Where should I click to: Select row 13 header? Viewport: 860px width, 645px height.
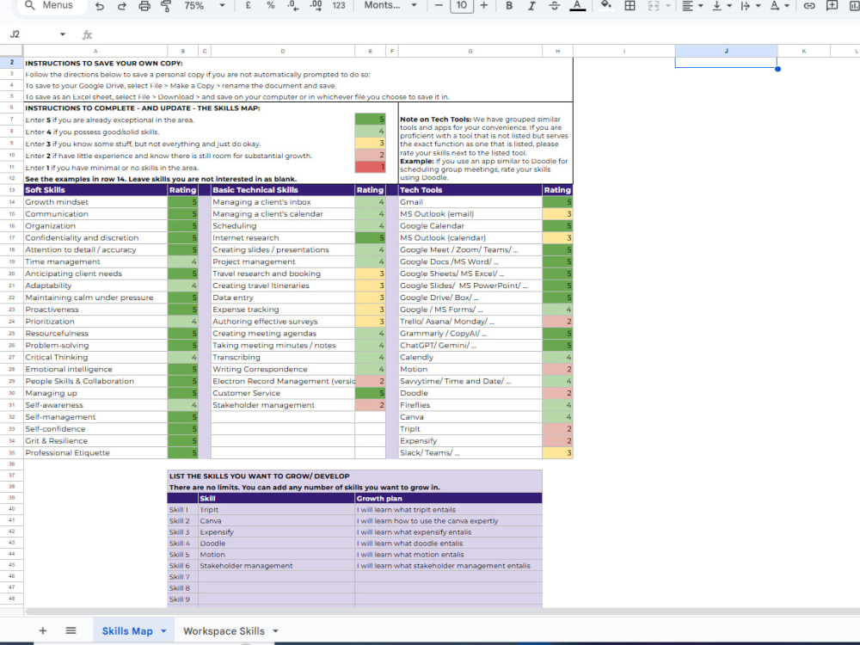coord(11,190)
